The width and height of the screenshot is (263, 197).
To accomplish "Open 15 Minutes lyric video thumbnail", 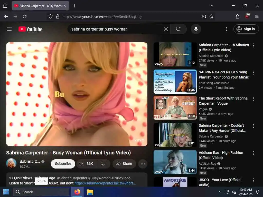I will (x=175, y=54).
